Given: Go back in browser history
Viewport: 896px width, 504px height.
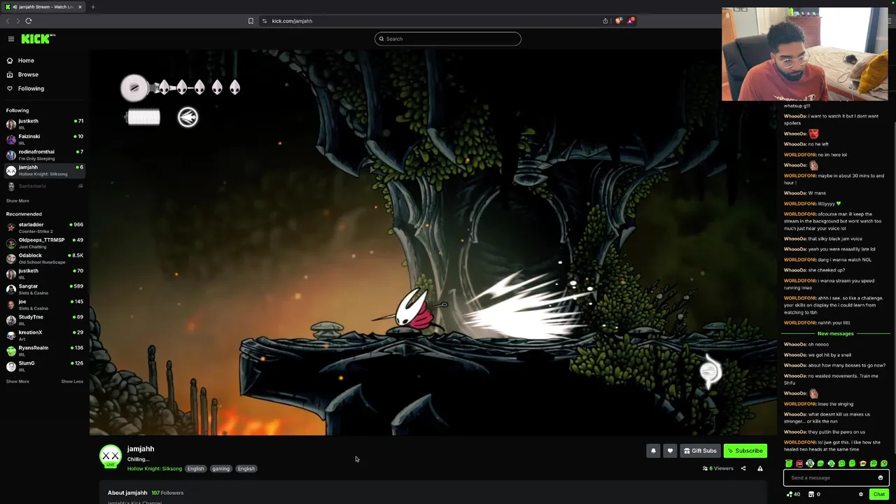Looking at the screenshot, I should (x=8, y=21).
